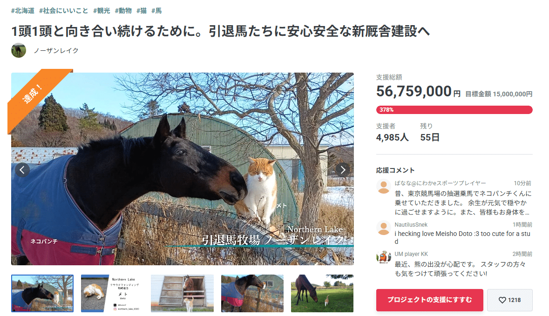Open ばなな commenter avatar

(x=384, y=187)
